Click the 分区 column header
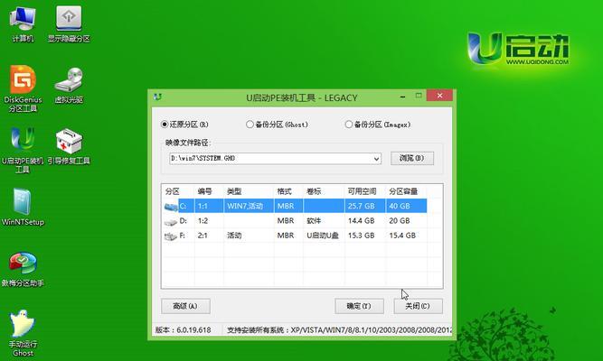The image size is (603, 361). click(x=173, y=191)
